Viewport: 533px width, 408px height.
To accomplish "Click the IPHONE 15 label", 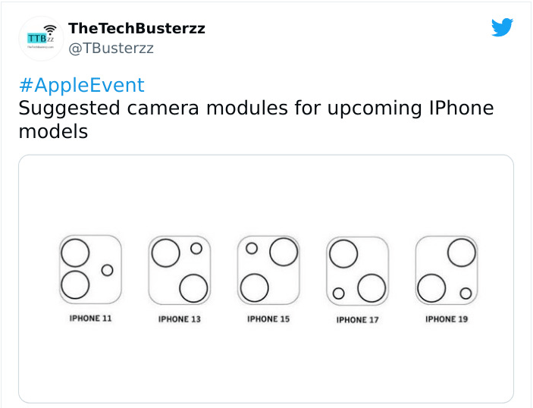I will click(x=268, y=319).
